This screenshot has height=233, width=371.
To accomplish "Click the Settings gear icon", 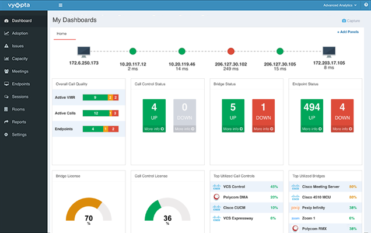I will [x=6, y=134].
